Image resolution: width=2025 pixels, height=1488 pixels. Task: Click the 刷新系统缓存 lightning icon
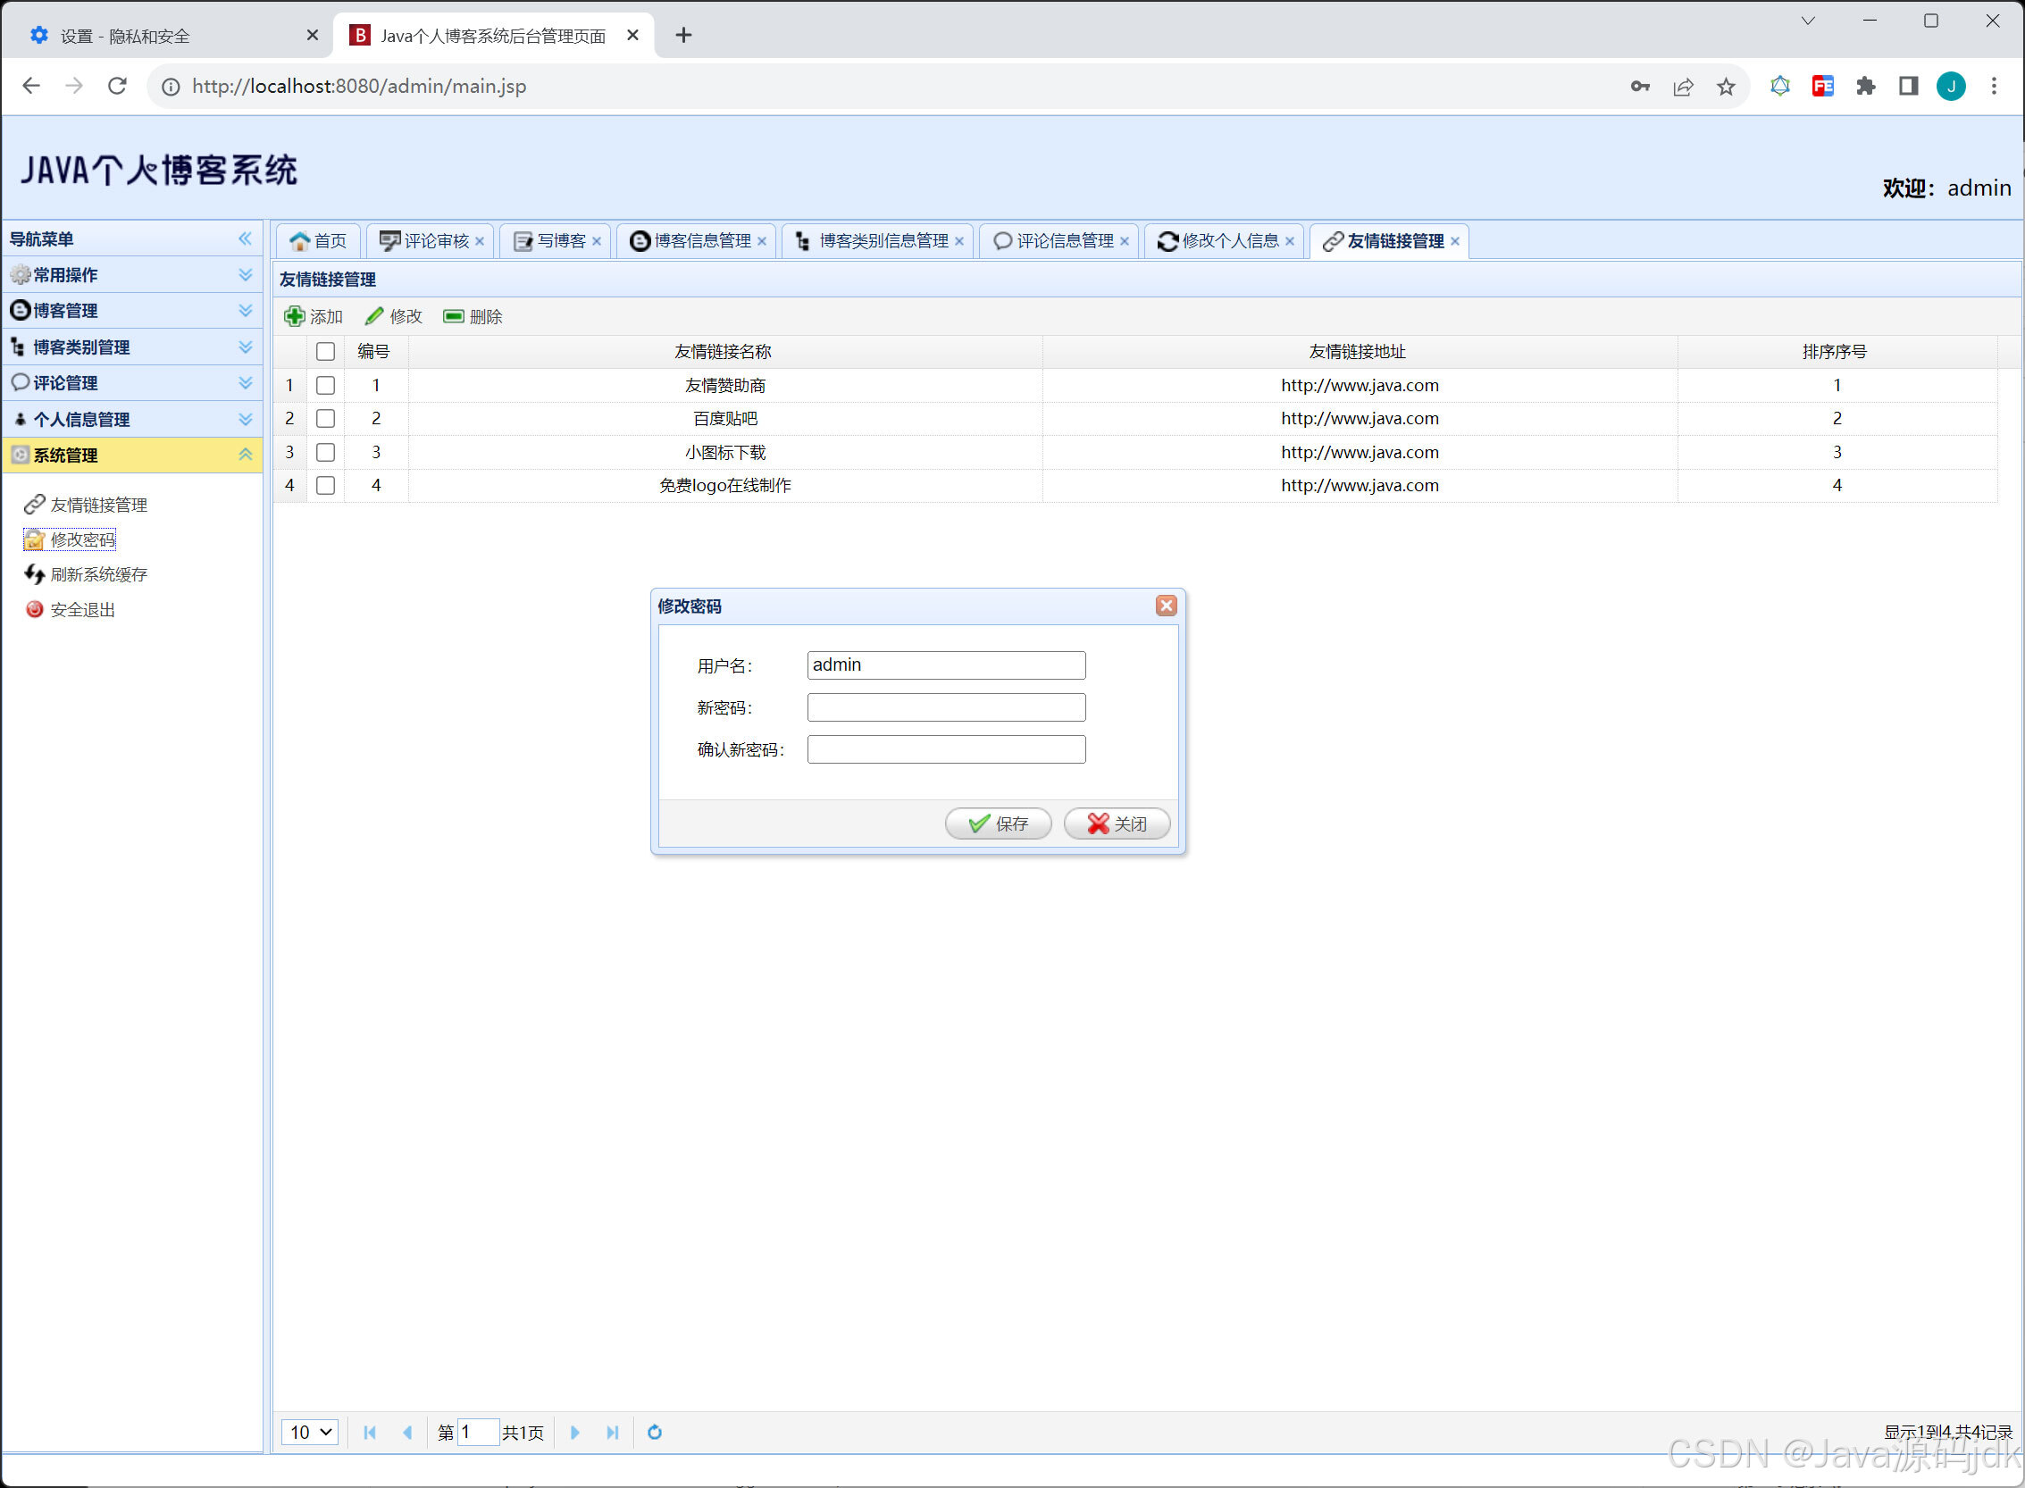click(x=34, y=573)
